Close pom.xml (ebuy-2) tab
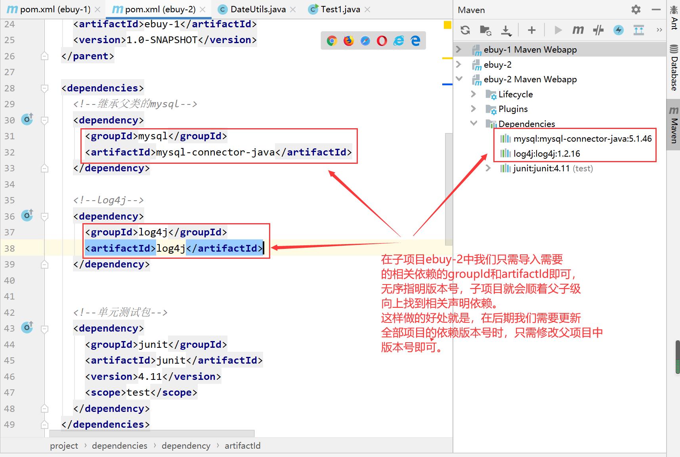This screenshot has height=457, width=680. [203, 9]
